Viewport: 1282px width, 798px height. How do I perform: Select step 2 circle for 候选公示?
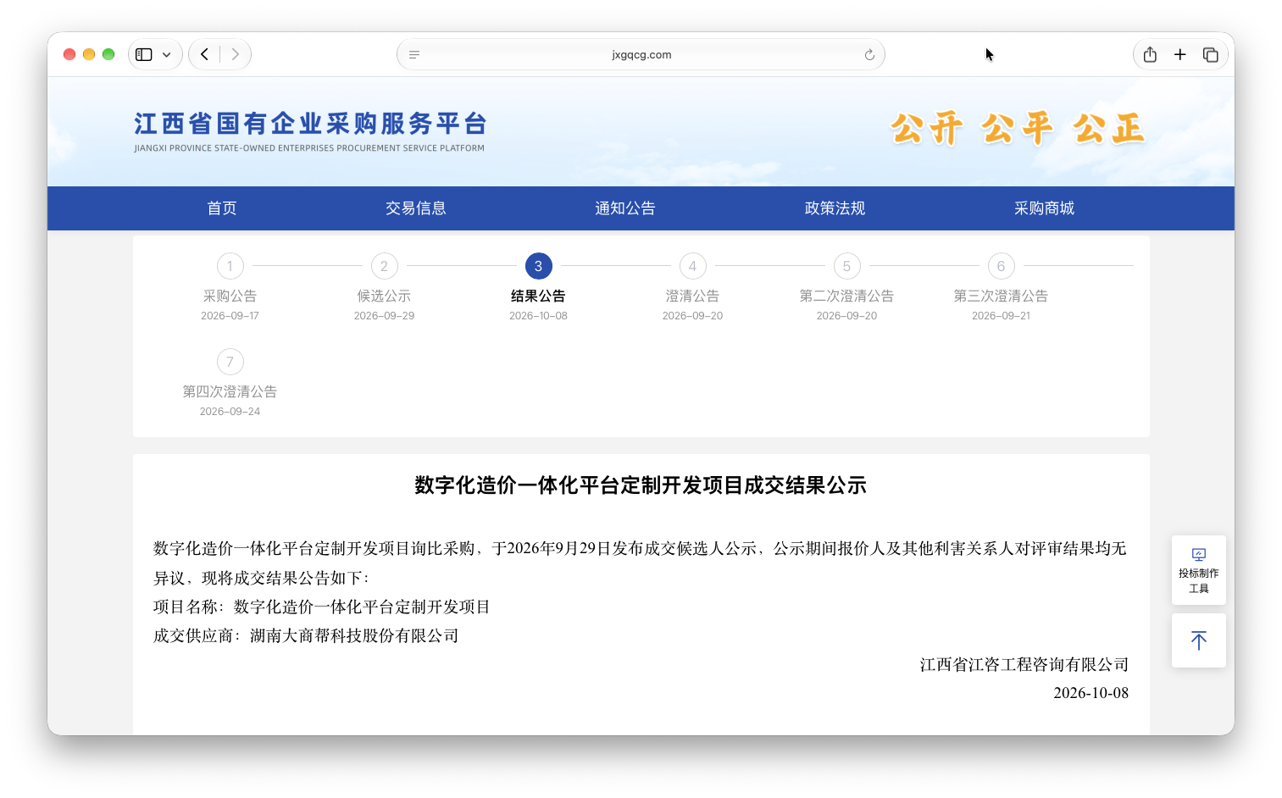click(384, 266)
